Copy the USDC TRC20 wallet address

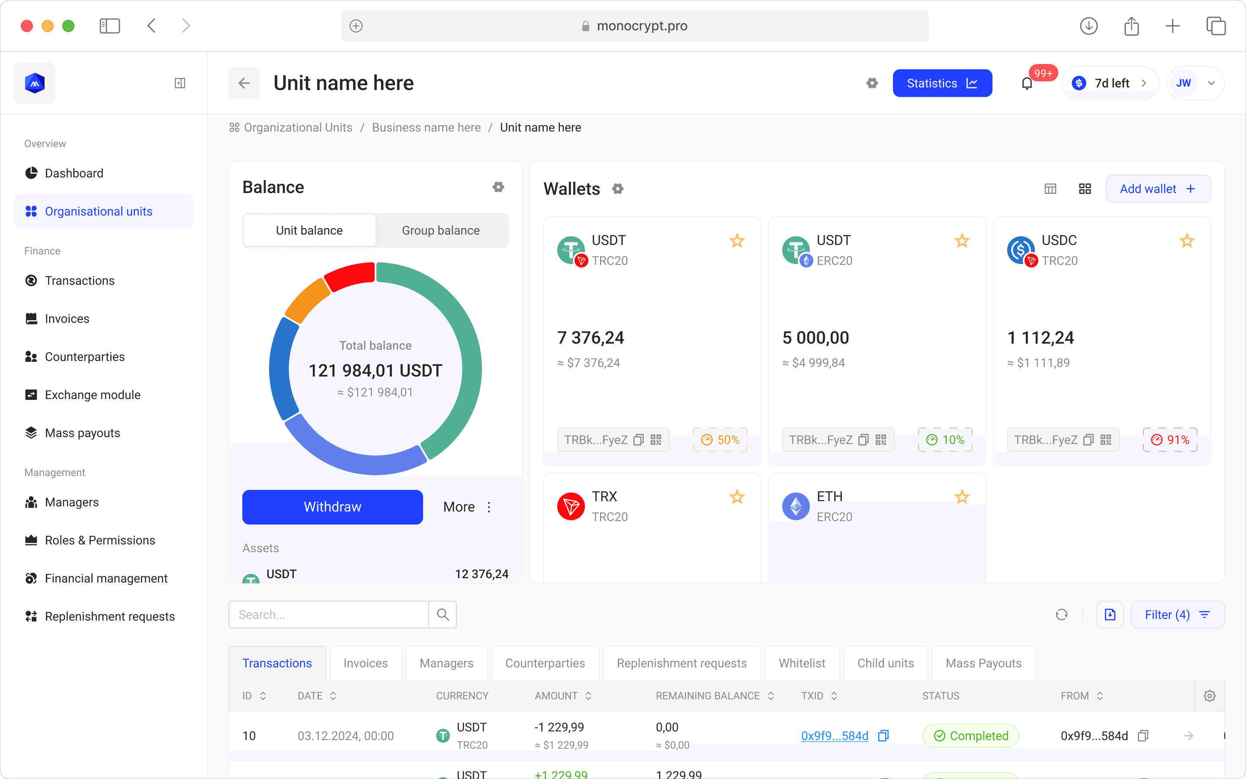pos(1089,440)
